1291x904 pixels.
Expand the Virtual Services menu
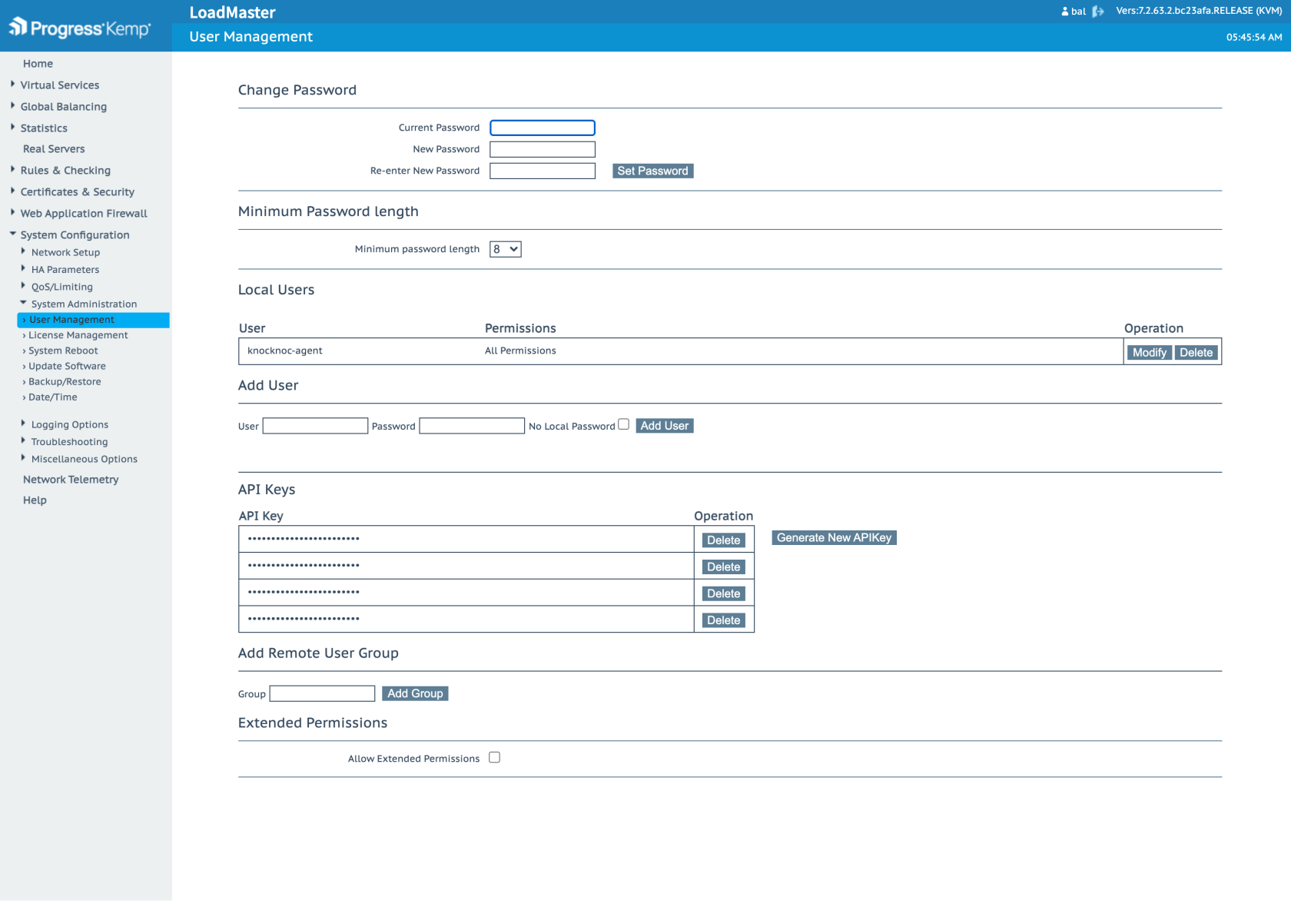(59, 85)
